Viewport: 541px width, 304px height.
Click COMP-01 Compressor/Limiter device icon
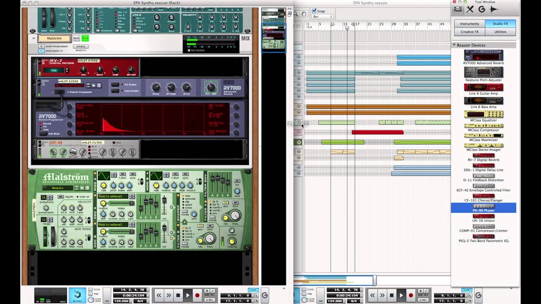point(484,226)
